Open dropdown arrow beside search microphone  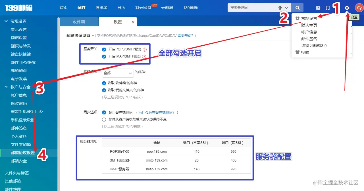pyautogui.click(x=286, y=8)
